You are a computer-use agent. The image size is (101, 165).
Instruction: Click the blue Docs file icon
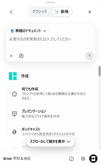click(12, 31)
